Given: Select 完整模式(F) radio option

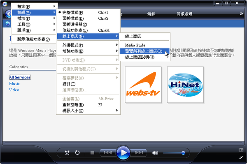Looking at the screenshot, I should [x=88, y=12].
